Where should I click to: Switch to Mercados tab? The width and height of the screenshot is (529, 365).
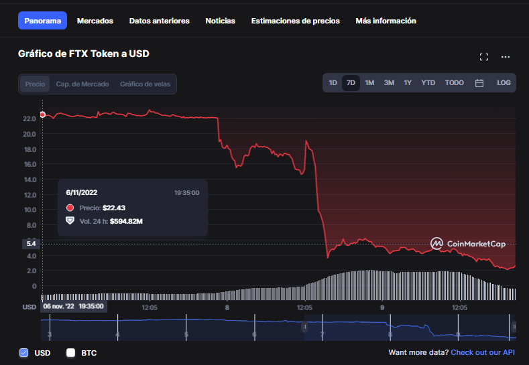pyautogui.click(x=95, y=21)
